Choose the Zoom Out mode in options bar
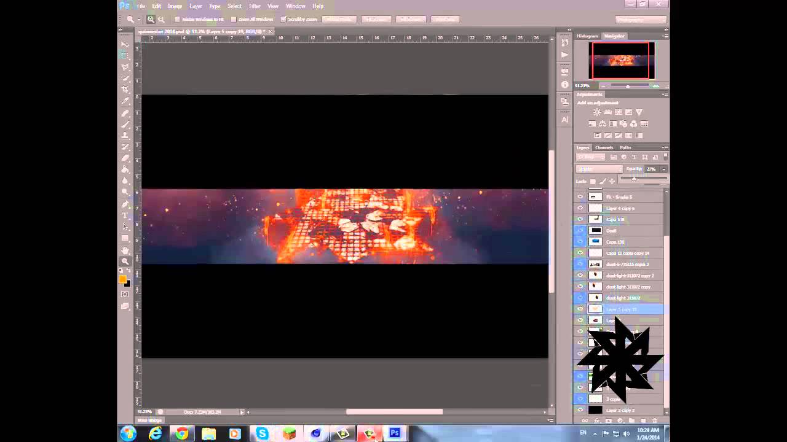Viewport: 787px width, 442px height. 161,20
